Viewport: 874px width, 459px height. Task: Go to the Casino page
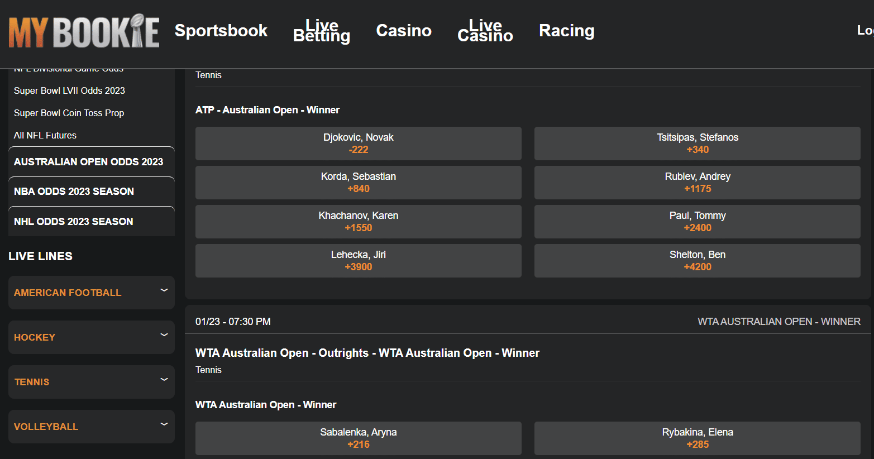[x=404, y=31]
